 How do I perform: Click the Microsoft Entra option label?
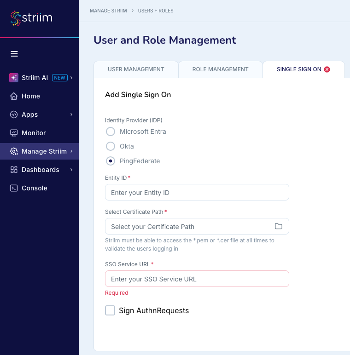pos(143,132)
